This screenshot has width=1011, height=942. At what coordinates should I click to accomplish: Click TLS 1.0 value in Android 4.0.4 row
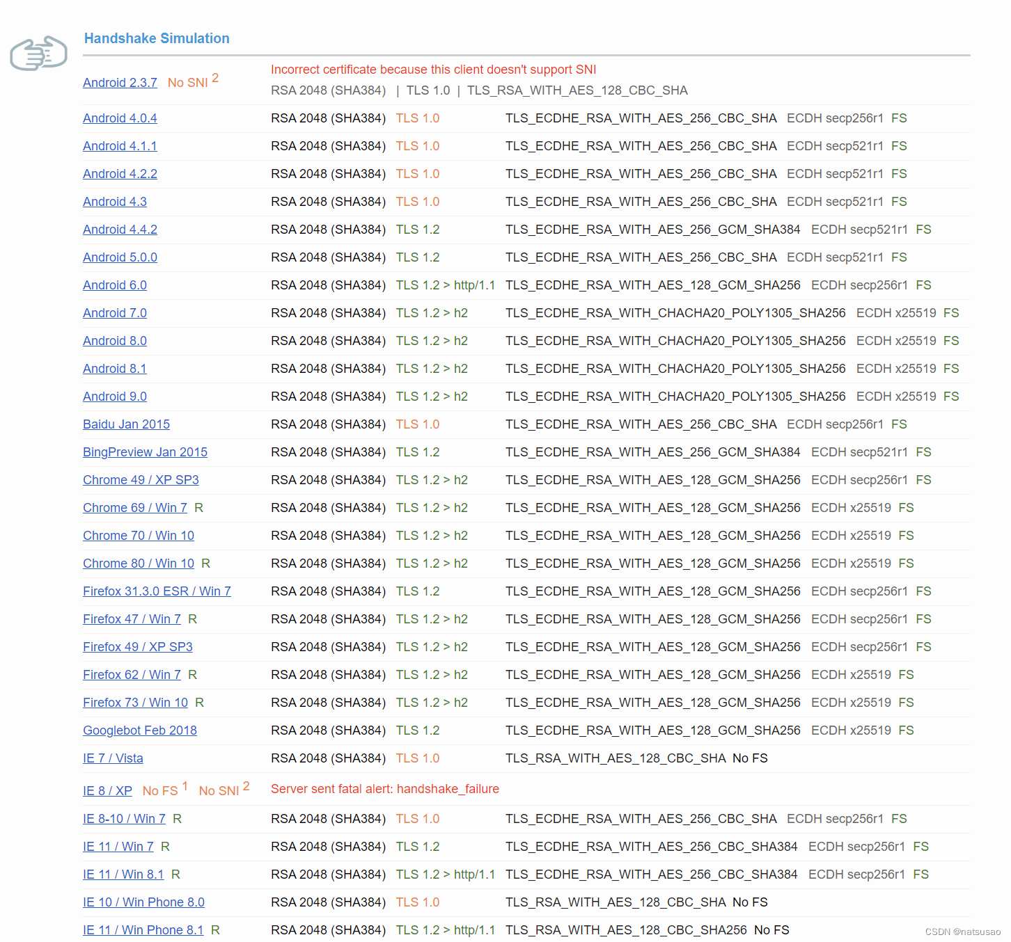(x=418, y=118)
